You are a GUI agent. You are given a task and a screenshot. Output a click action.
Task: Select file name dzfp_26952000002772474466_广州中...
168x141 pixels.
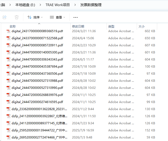pos(39,137)
